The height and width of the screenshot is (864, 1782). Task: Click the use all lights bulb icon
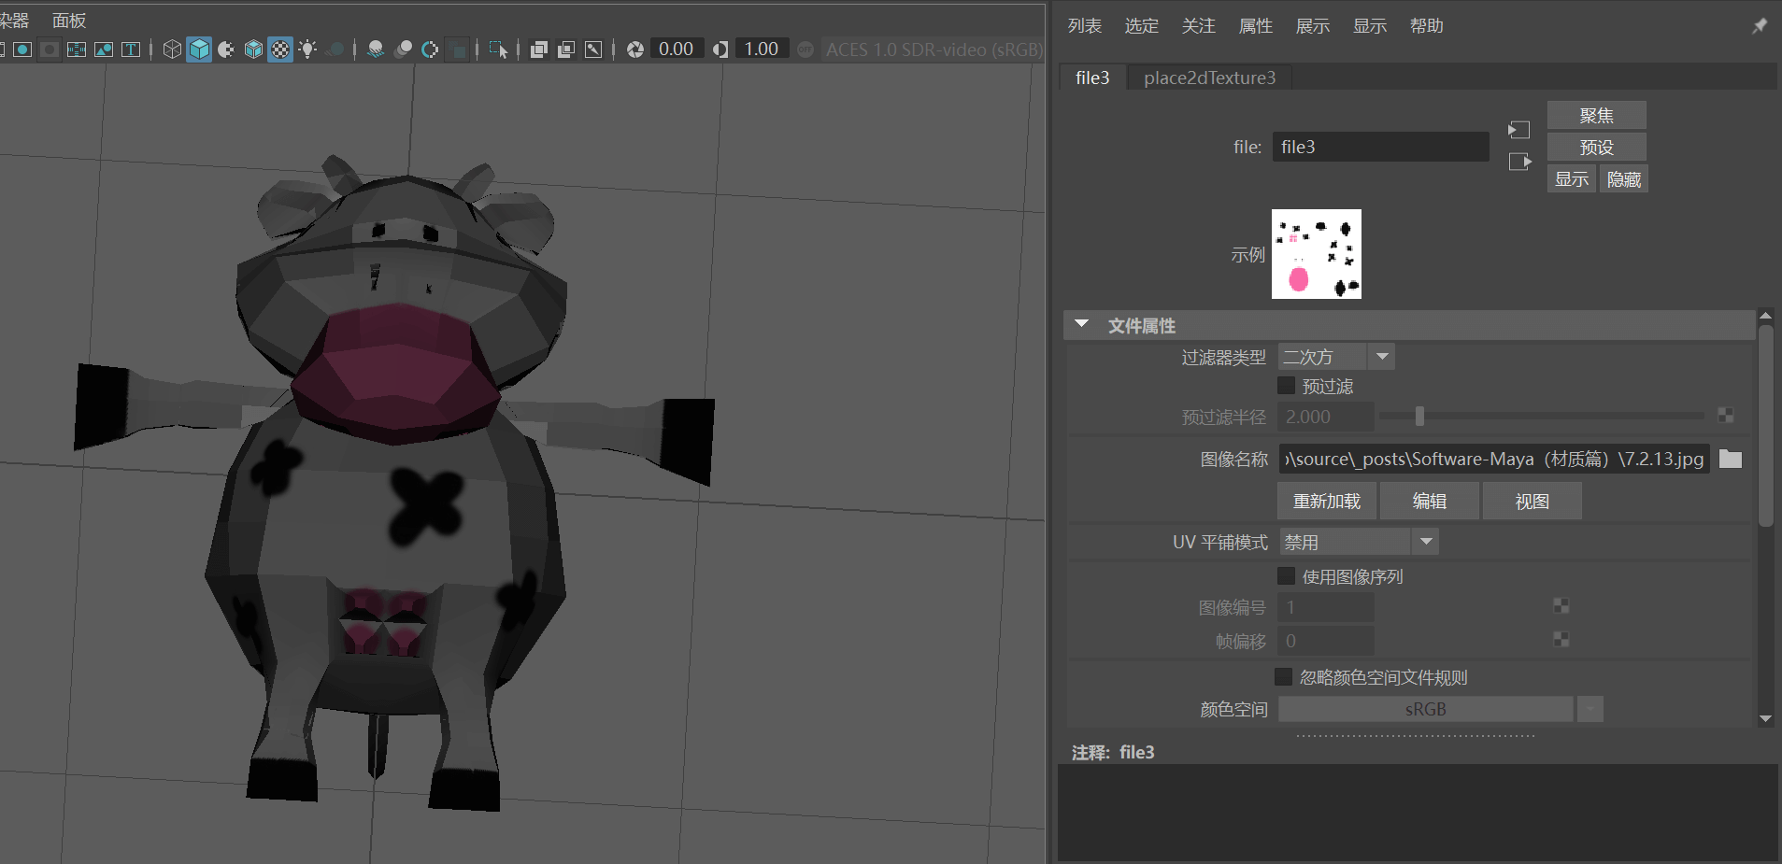(x=307, y=50)
